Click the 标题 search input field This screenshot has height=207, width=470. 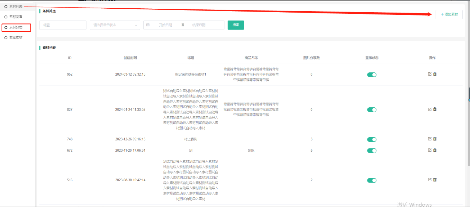pos(63,25)
